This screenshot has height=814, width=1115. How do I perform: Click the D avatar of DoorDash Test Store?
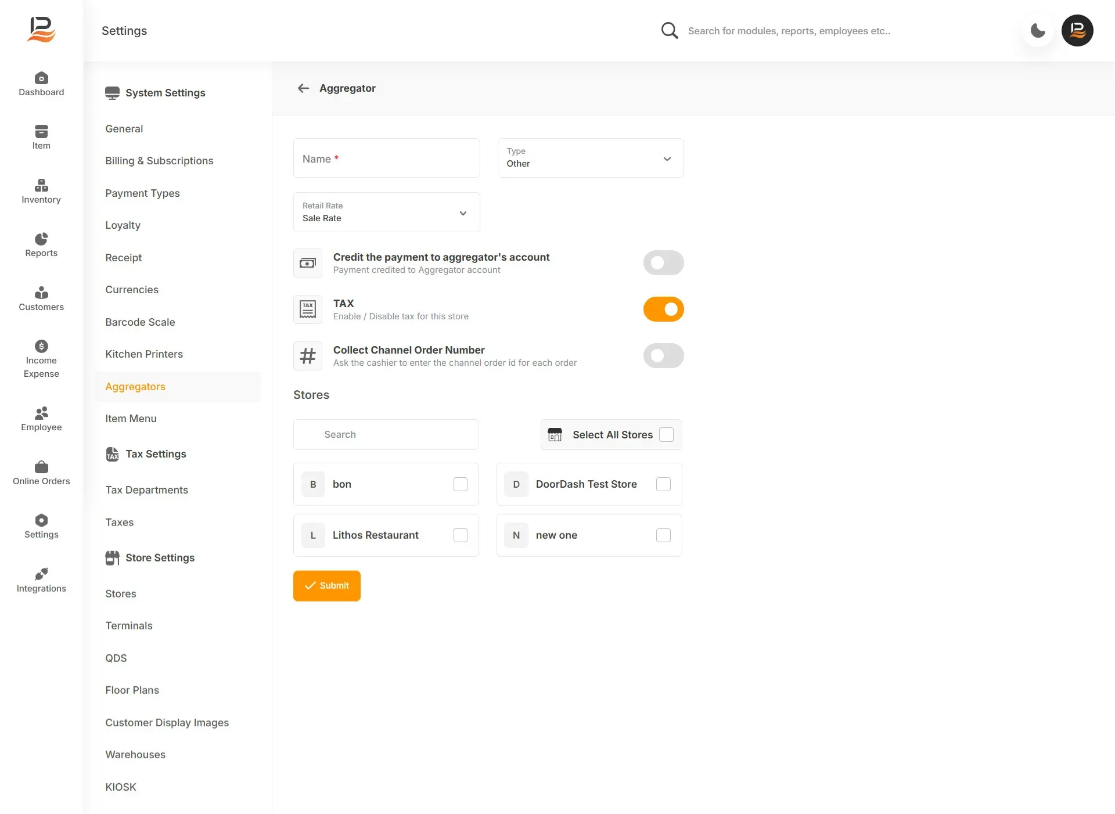coord(516,484)
